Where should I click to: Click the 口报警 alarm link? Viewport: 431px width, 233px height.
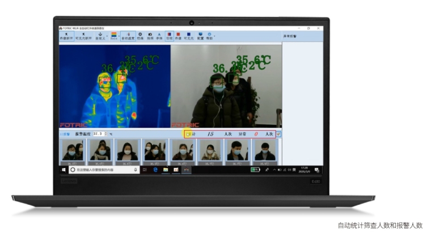tap(65, 134)
